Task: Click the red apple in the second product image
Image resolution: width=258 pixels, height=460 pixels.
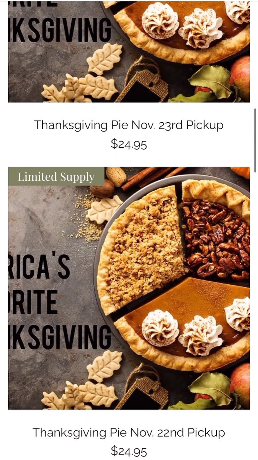Action: (x=242, y=382)
